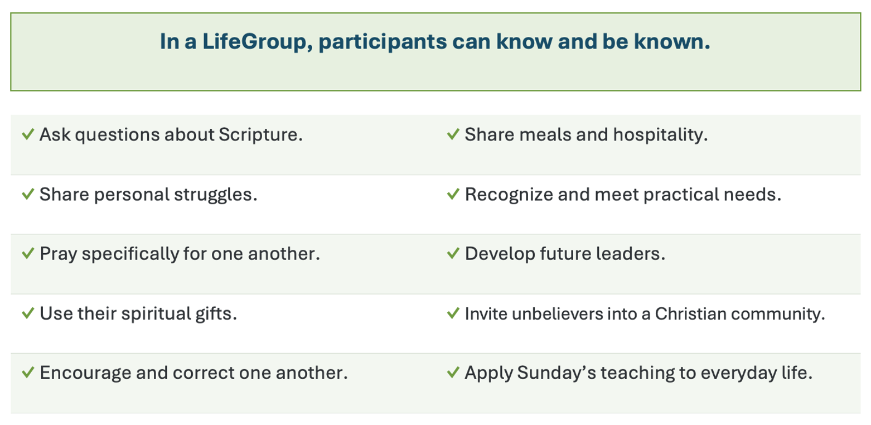The image size is (871, 425).
Task: Click the text 'Ask questions about Scripture.'
Action: (x=171, y=136)
